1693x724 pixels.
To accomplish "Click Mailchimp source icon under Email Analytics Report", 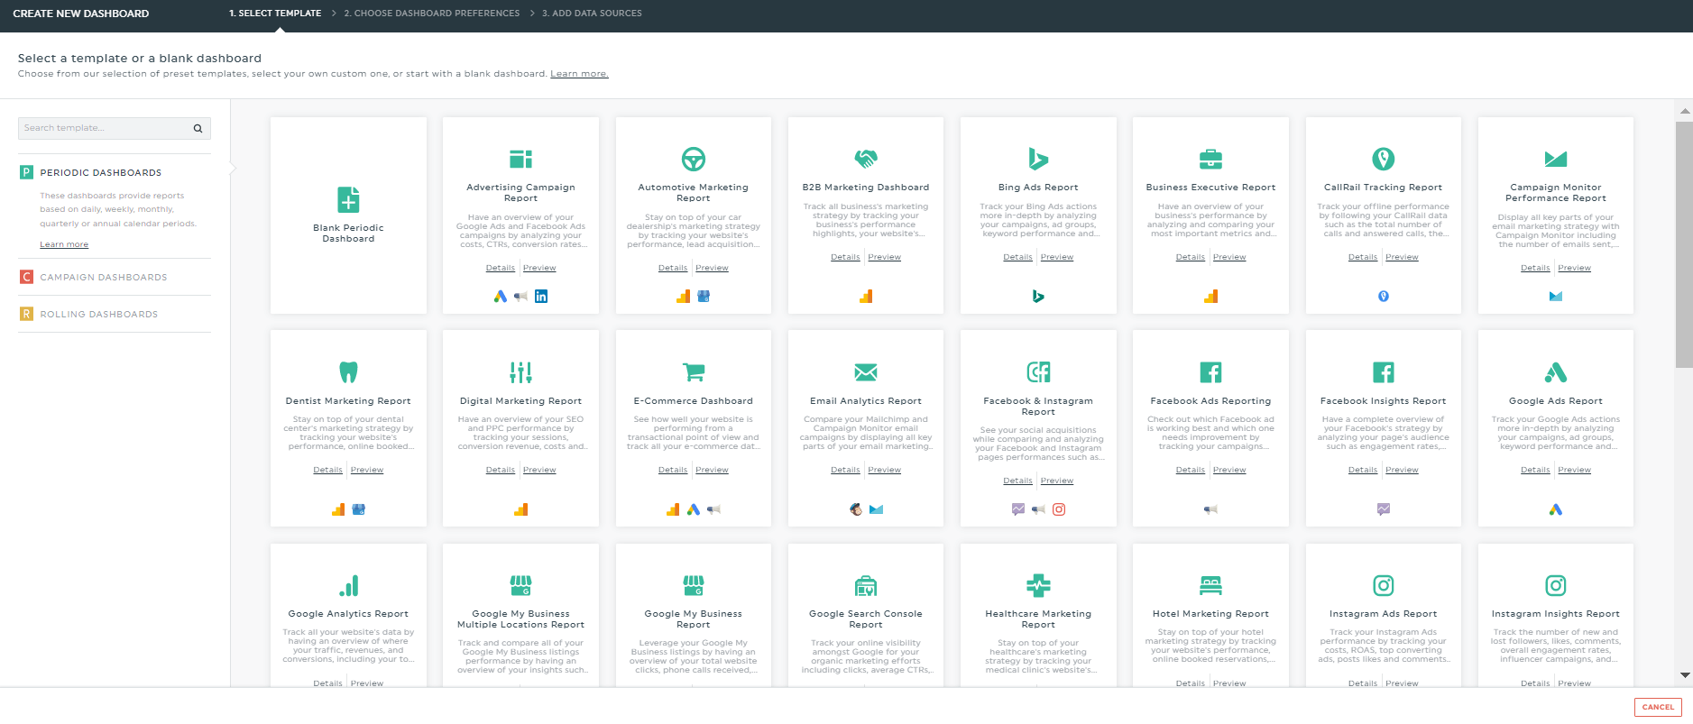I will click(x=856, y=509).
